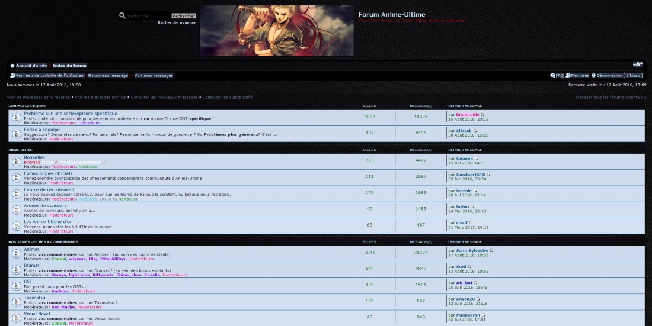The image size is (652, 326).
Task: Open the Dramas forum title
Action: pos(31,266)
